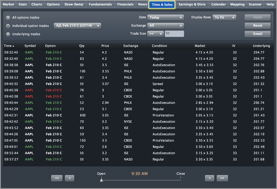Open the AJL Feb 210 C option dropdown
Viewport: 277px width, 189px height.
pos(77,26)
